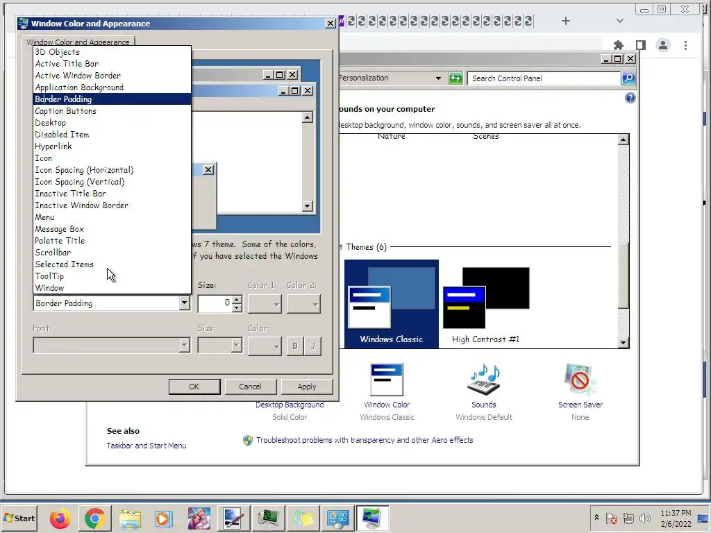Open the Sounds icon in Personalization
This screenshot has height=533, width=711.
pos(484,380)
